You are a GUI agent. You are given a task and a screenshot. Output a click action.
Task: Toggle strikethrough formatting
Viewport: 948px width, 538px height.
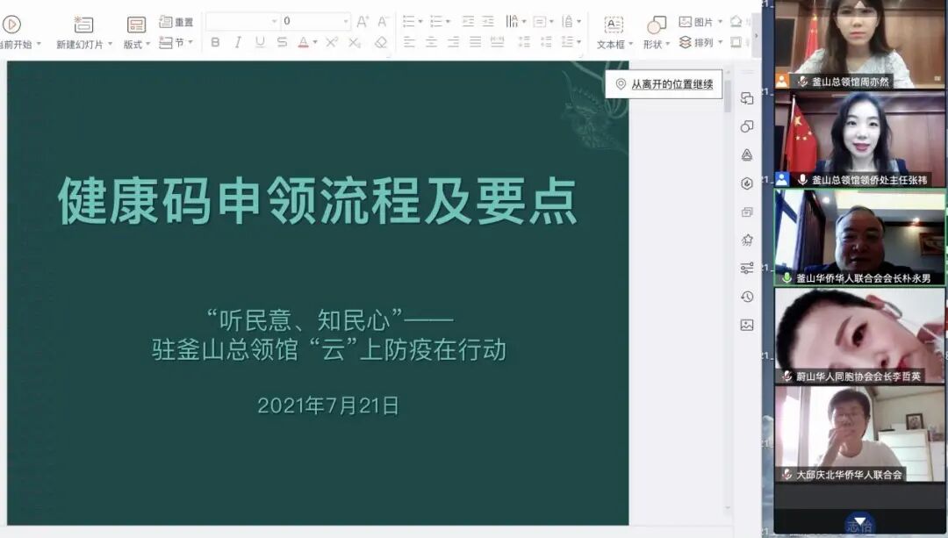[282, 42]
